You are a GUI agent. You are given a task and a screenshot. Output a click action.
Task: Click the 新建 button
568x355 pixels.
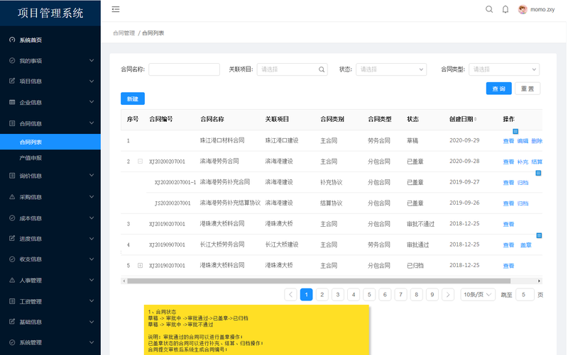coord(133,98)
